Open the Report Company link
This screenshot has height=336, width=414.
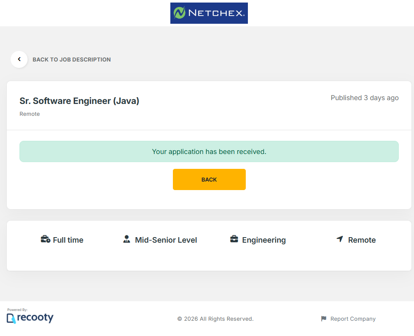[x=353, y=319]
